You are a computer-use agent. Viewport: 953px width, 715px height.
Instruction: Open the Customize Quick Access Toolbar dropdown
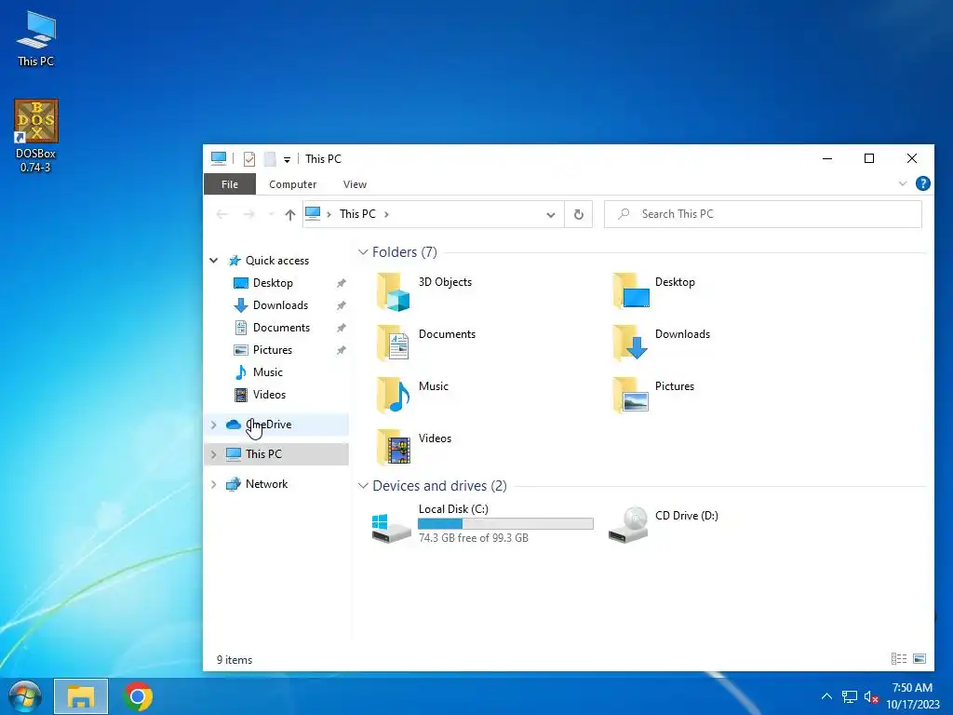(x=287, y=160)
